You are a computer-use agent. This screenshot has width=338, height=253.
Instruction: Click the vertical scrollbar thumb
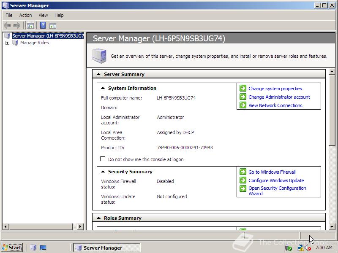pyautogui.click(x=332, y=110)
